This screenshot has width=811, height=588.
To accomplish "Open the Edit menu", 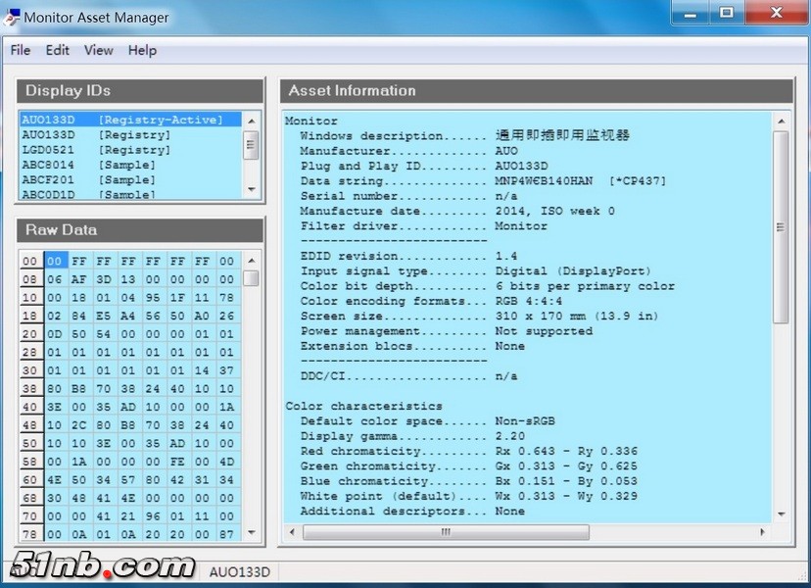I will 58,50.
